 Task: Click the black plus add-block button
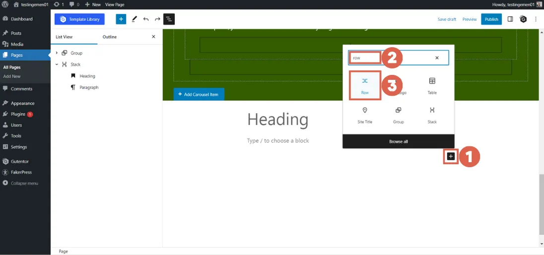tap(451, 157)
